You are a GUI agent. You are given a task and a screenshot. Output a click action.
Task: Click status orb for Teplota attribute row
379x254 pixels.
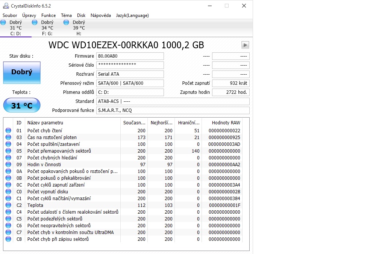[8, 205]
